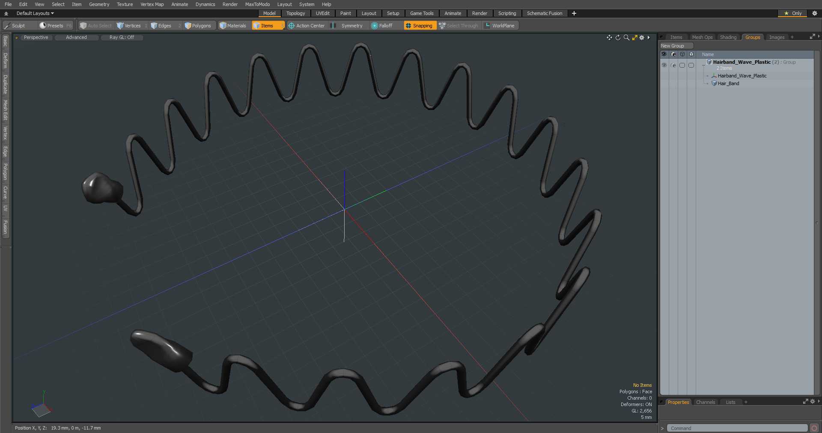Image resolution: width=822 pixels, height=433 pixels.
Task: Open the Fusion sidebar tab
Action: pyautogui.click(x=5, y=227)
